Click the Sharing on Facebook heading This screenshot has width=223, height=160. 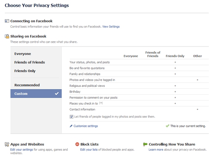28,36
